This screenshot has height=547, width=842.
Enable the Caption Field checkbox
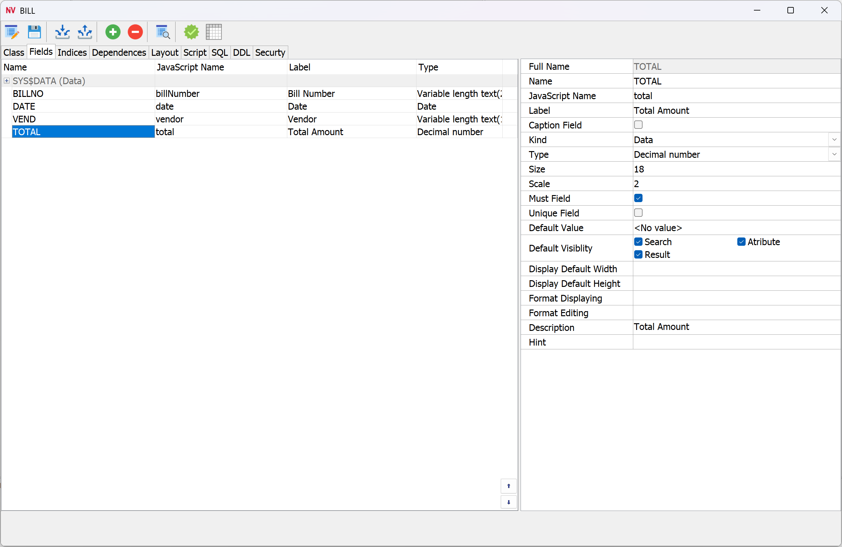click(x=638, y=125)
